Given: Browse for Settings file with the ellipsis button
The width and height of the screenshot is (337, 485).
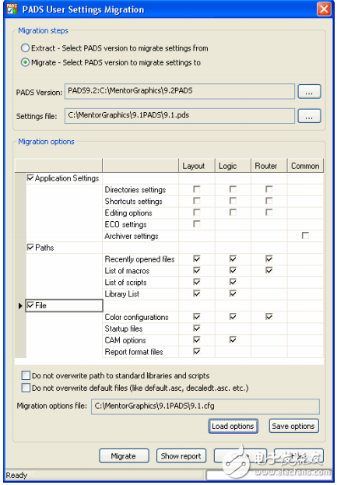Looking at the screenshot, I should [x=309, y=116].
